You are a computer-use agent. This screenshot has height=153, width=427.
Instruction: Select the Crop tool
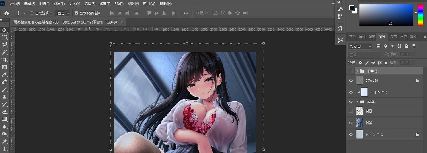click(4, 59)
